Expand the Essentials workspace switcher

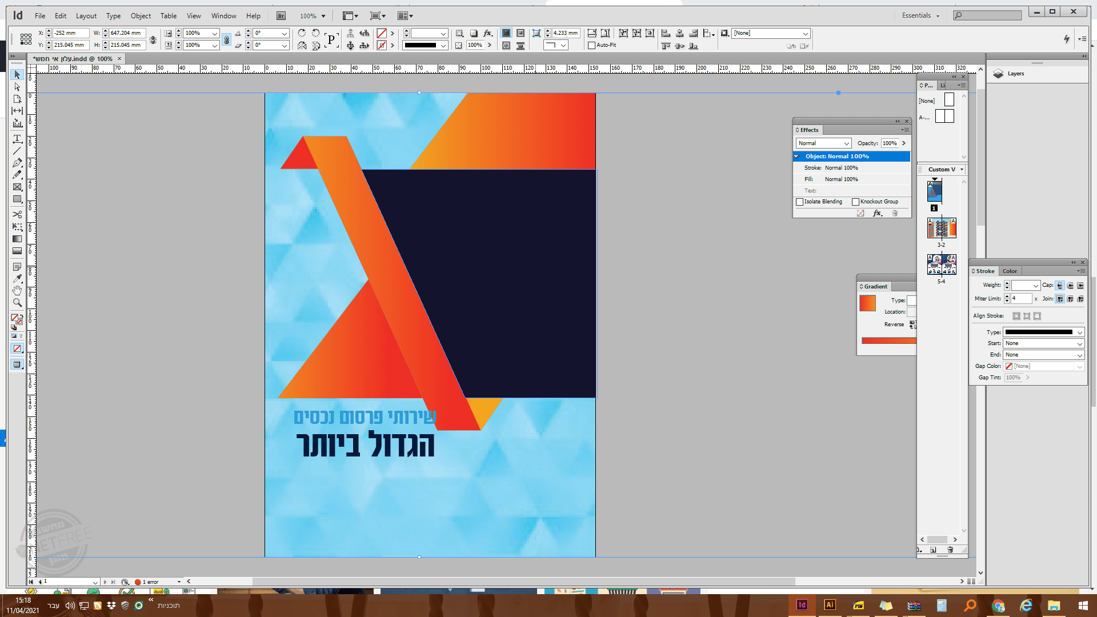(920, 15)
